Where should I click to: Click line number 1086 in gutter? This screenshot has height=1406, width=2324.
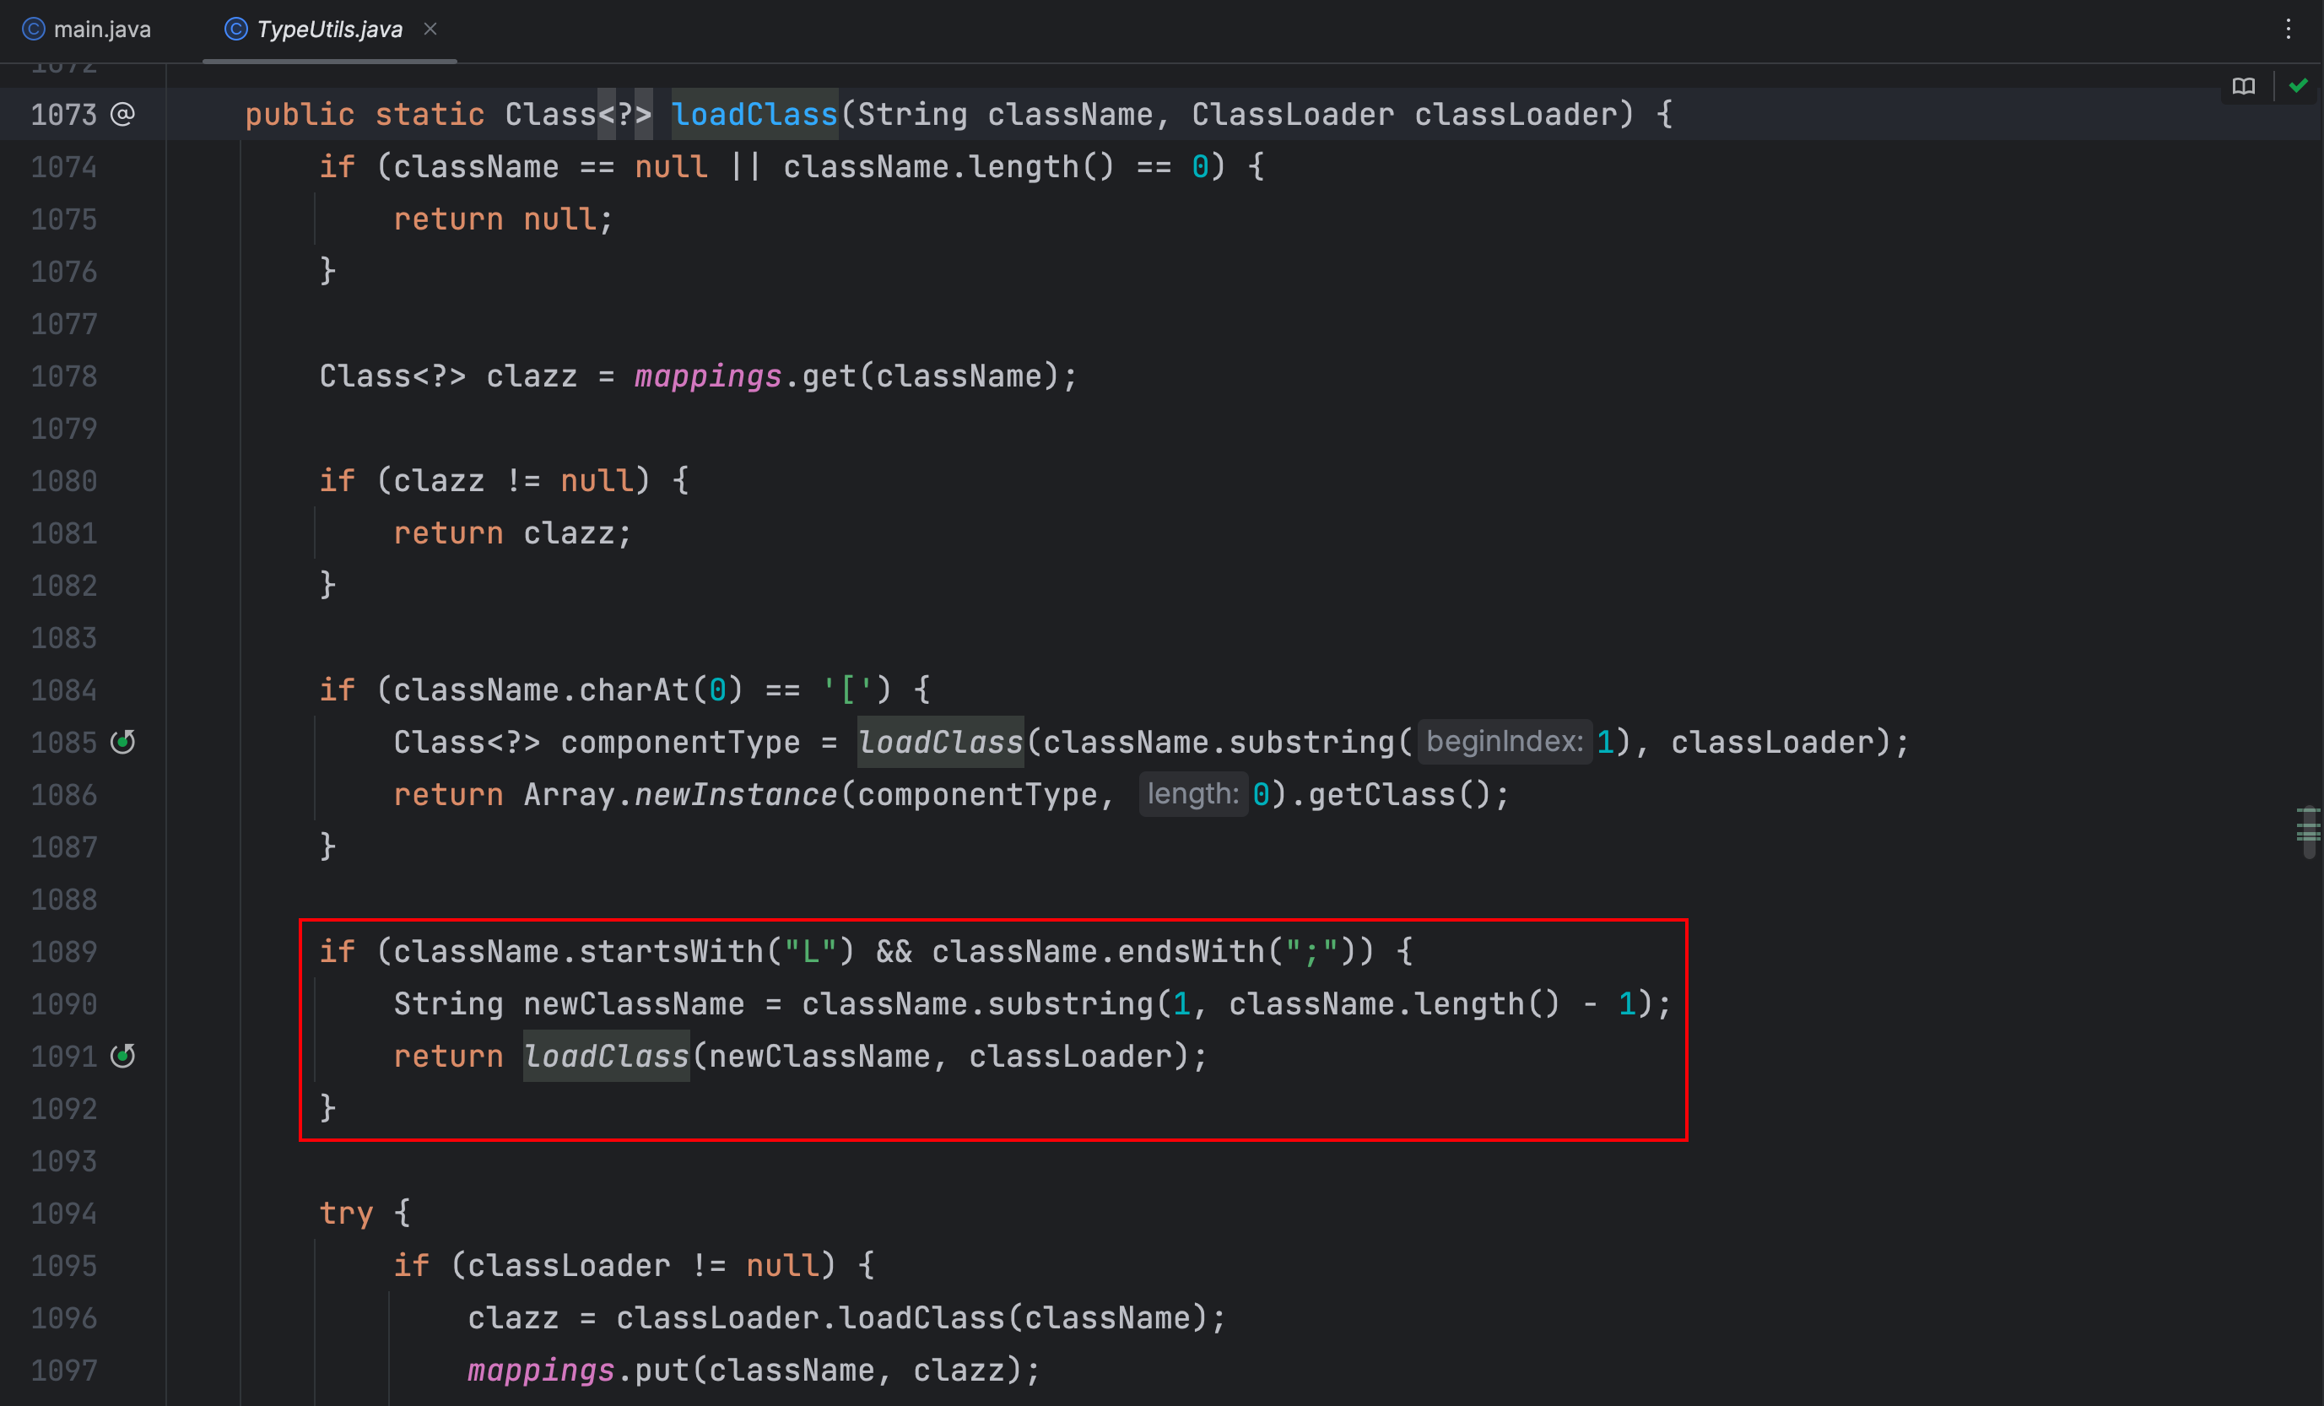tap(64, 795)
